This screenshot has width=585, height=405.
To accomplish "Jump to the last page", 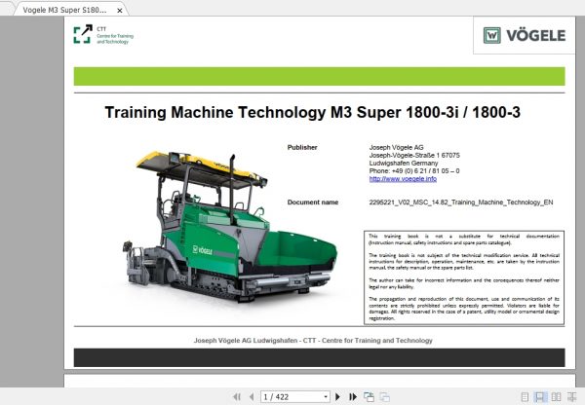I will pos(353,397).
